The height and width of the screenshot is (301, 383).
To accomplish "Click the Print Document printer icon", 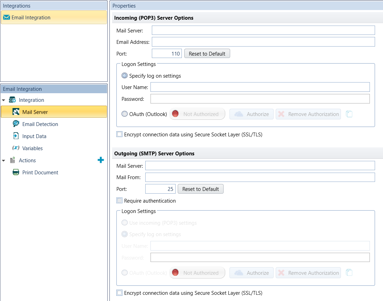I will tap(16, 172).
